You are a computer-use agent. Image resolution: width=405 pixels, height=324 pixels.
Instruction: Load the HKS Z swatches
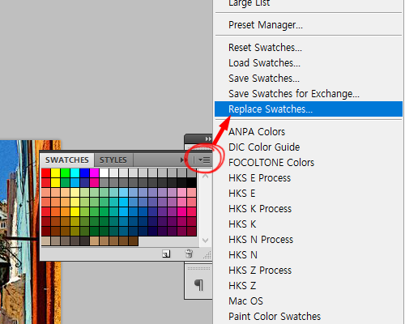point(242,286)
